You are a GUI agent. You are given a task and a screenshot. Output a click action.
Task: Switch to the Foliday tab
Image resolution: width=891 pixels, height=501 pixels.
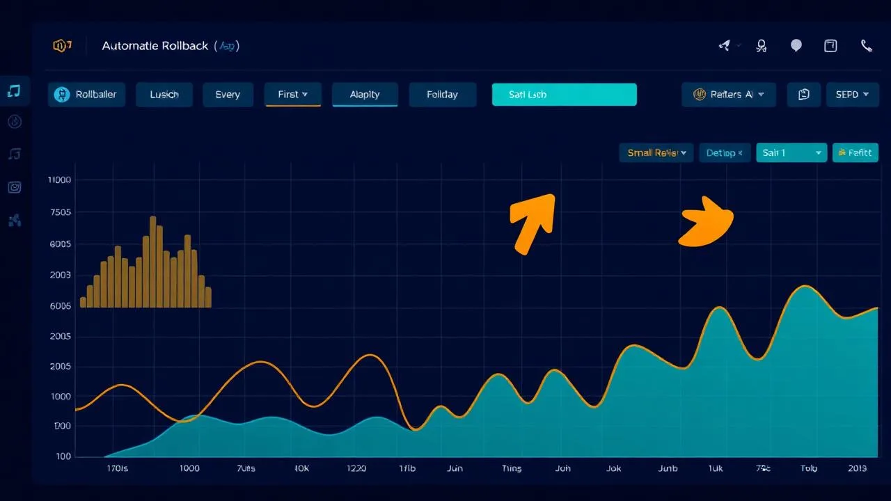pos(443,95)
